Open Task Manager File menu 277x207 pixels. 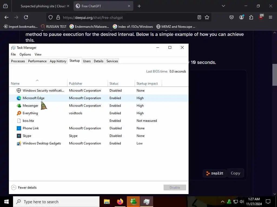pyautogui.click(x=13, y=54)
